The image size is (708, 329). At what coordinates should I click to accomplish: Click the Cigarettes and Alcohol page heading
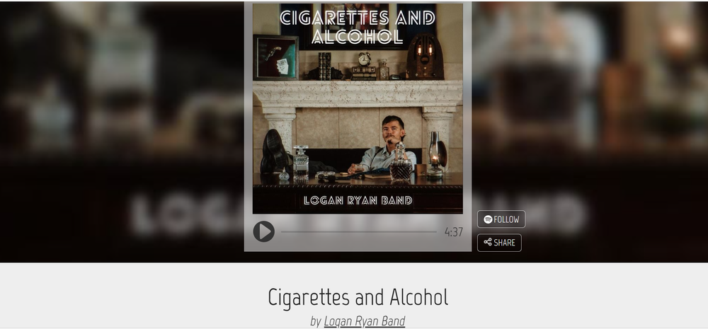pos(358,297)
